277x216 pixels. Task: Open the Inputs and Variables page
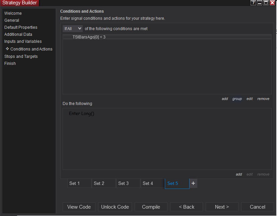[23, 41]
